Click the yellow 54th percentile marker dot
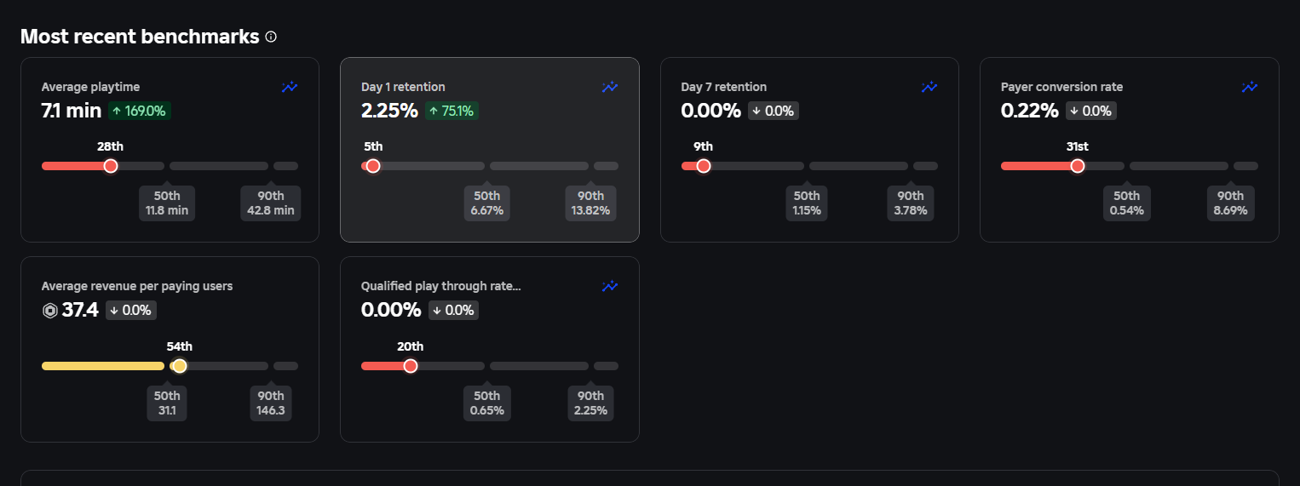1300x486 pixels. tap(180, 366)
